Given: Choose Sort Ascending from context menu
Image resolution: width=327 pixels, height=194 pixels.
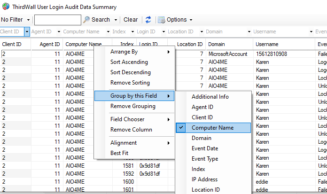Looking at the screenshot, I should pyautogui.click(x=134, y=62).
